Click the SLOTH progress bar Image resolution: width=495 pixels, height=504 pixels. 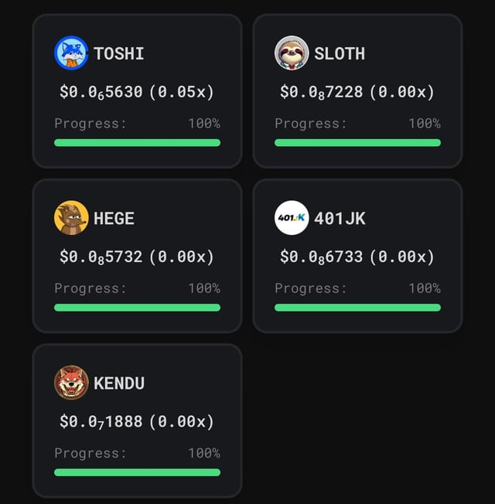click(x=357, y=142)
